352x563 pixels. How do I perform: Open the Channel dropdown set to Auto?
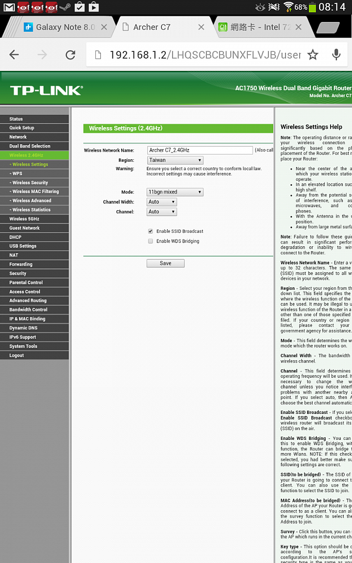[162, 212]
